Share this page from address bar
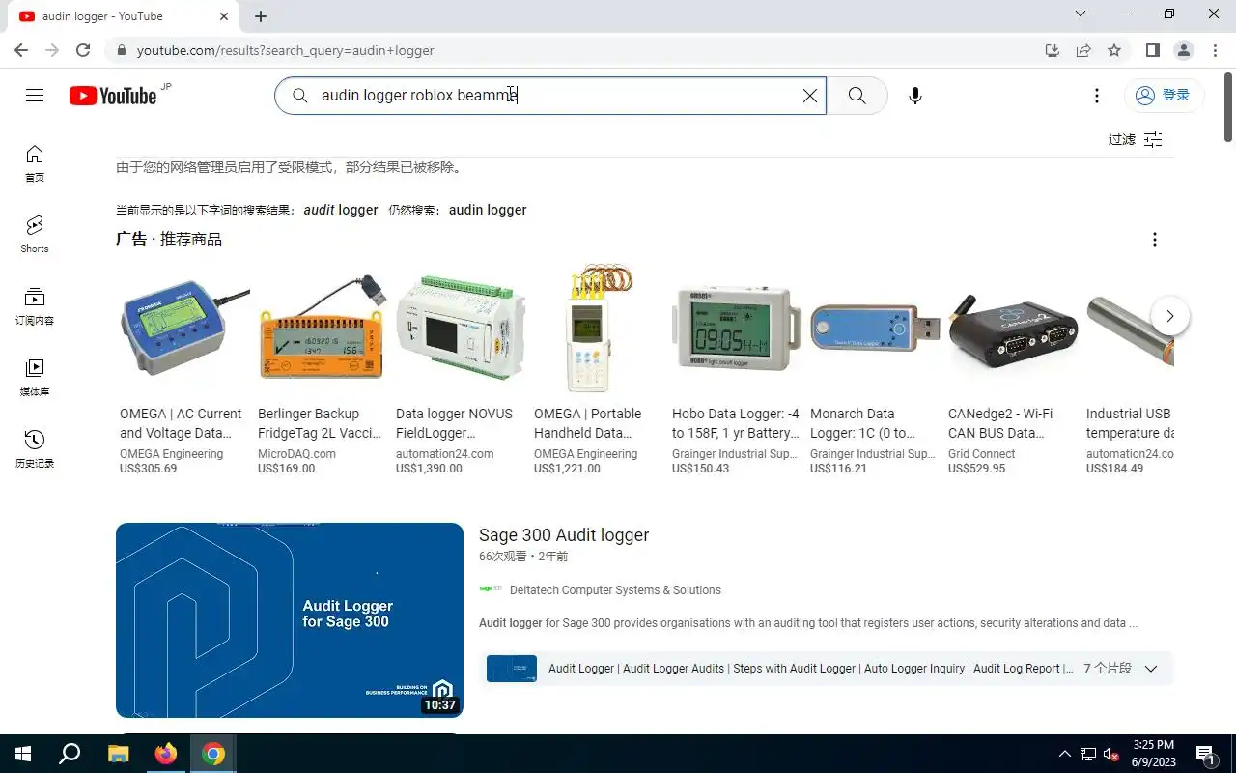 point(1083,50)
